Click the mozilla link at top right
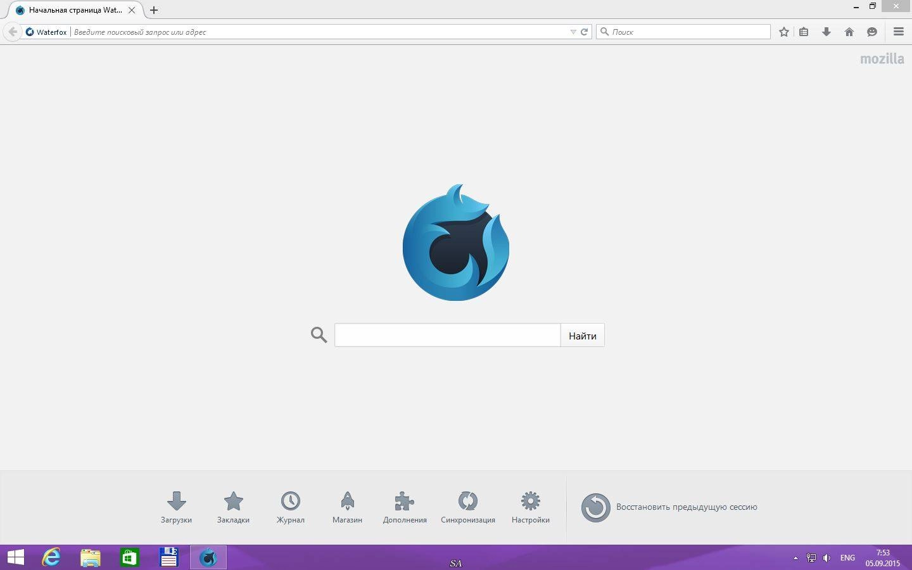This screenshot has width=912, height=570. [882, 59]
